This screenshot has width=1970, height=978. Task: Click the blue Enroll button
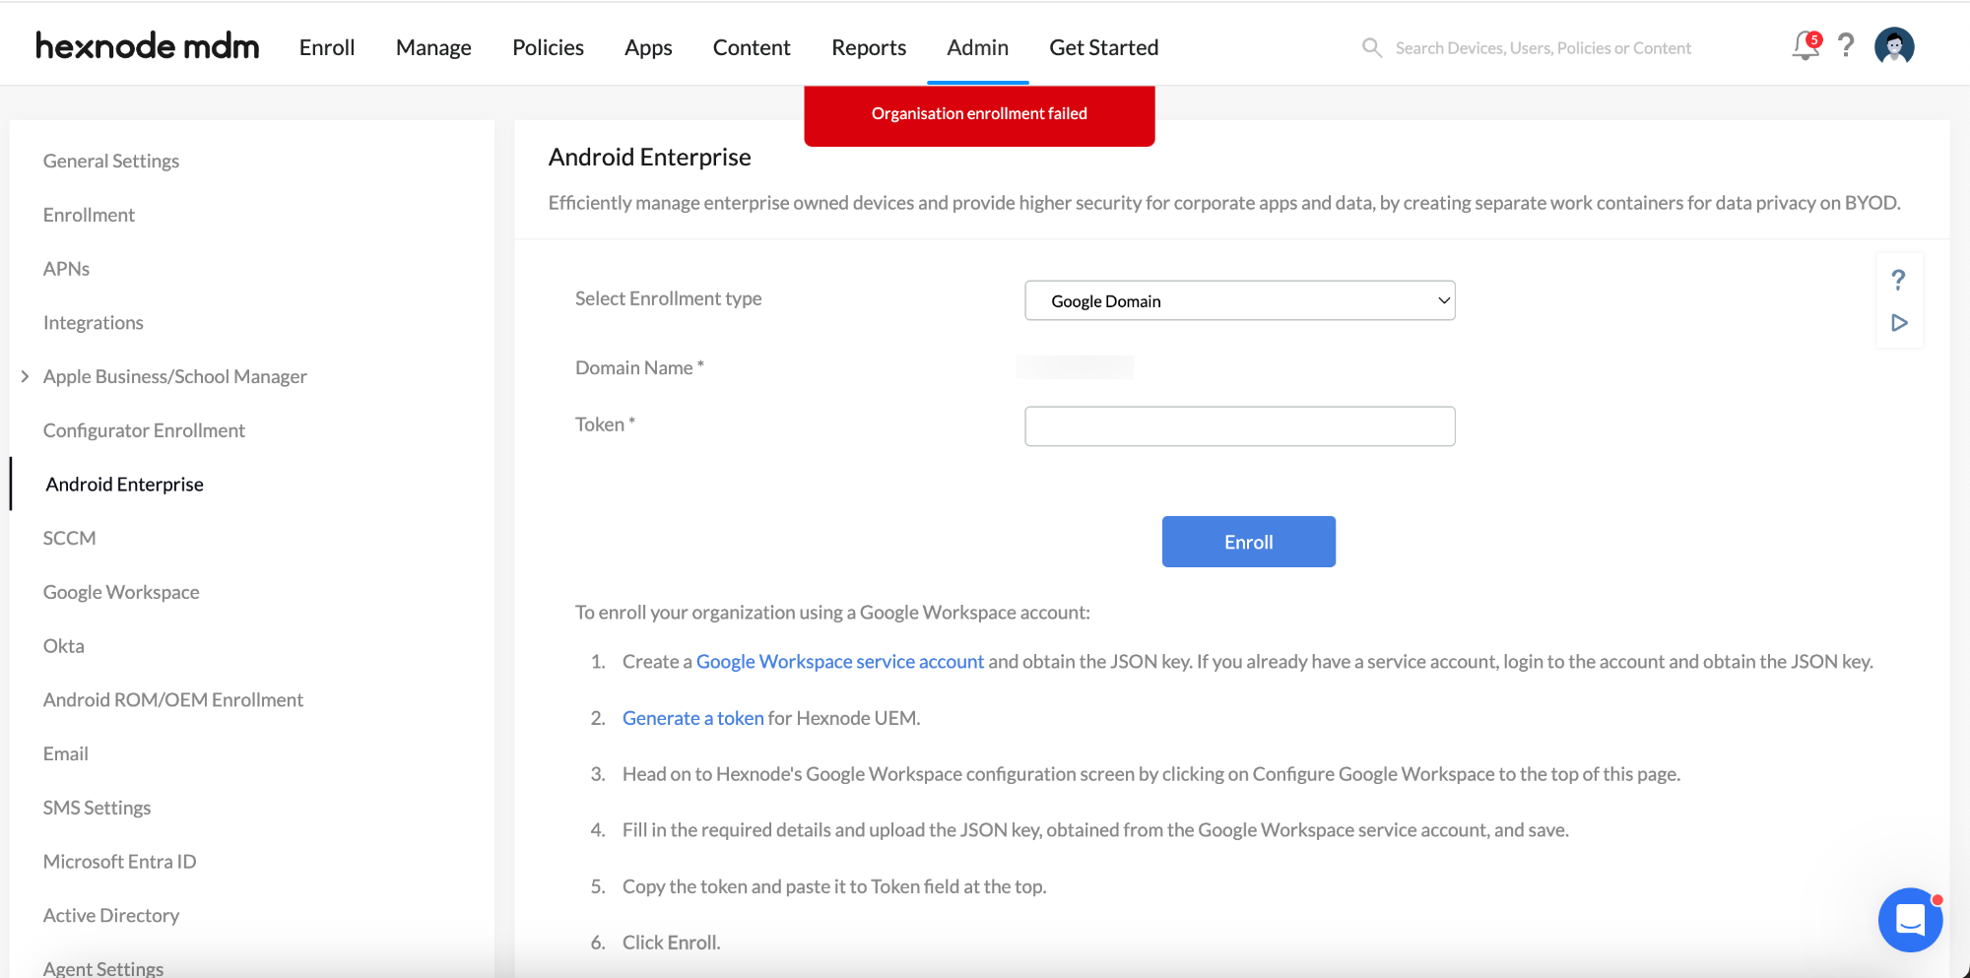[1249, 542]
